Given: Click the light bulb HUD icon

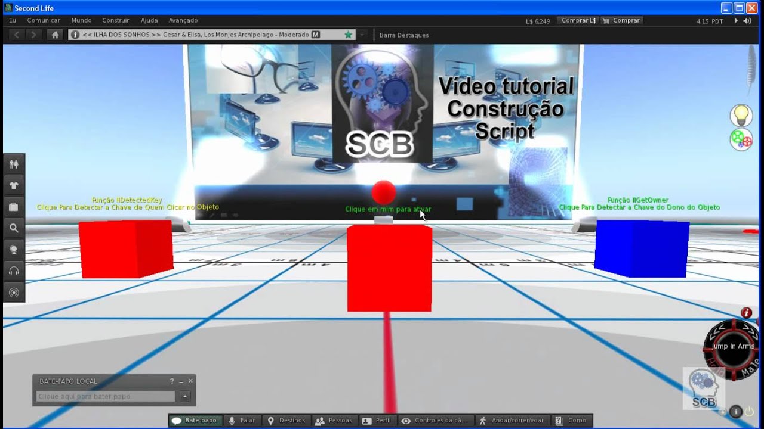Looking at the screenshot, I should [x=741, y=114].
